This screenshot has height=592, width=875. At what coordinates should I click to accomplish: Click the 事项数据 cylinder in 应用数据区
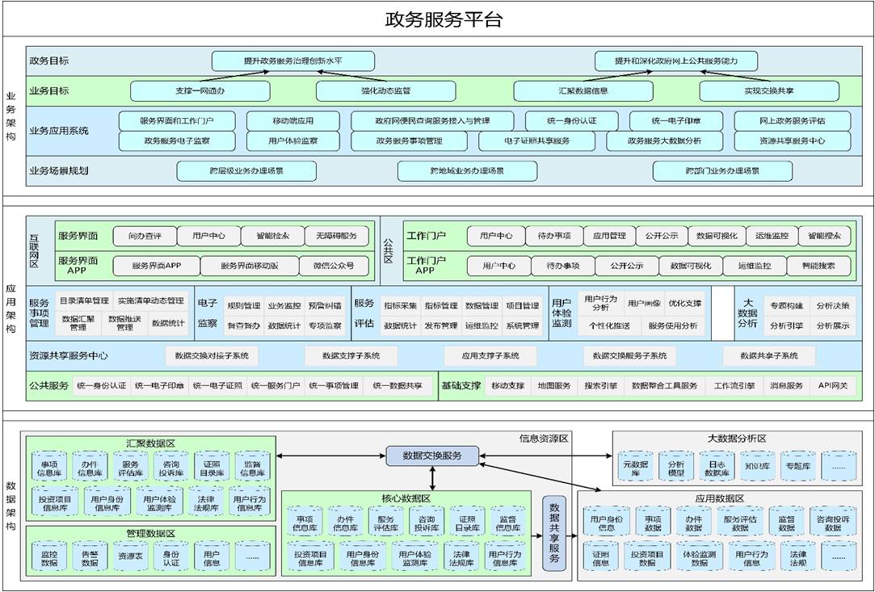pos(654,523)
